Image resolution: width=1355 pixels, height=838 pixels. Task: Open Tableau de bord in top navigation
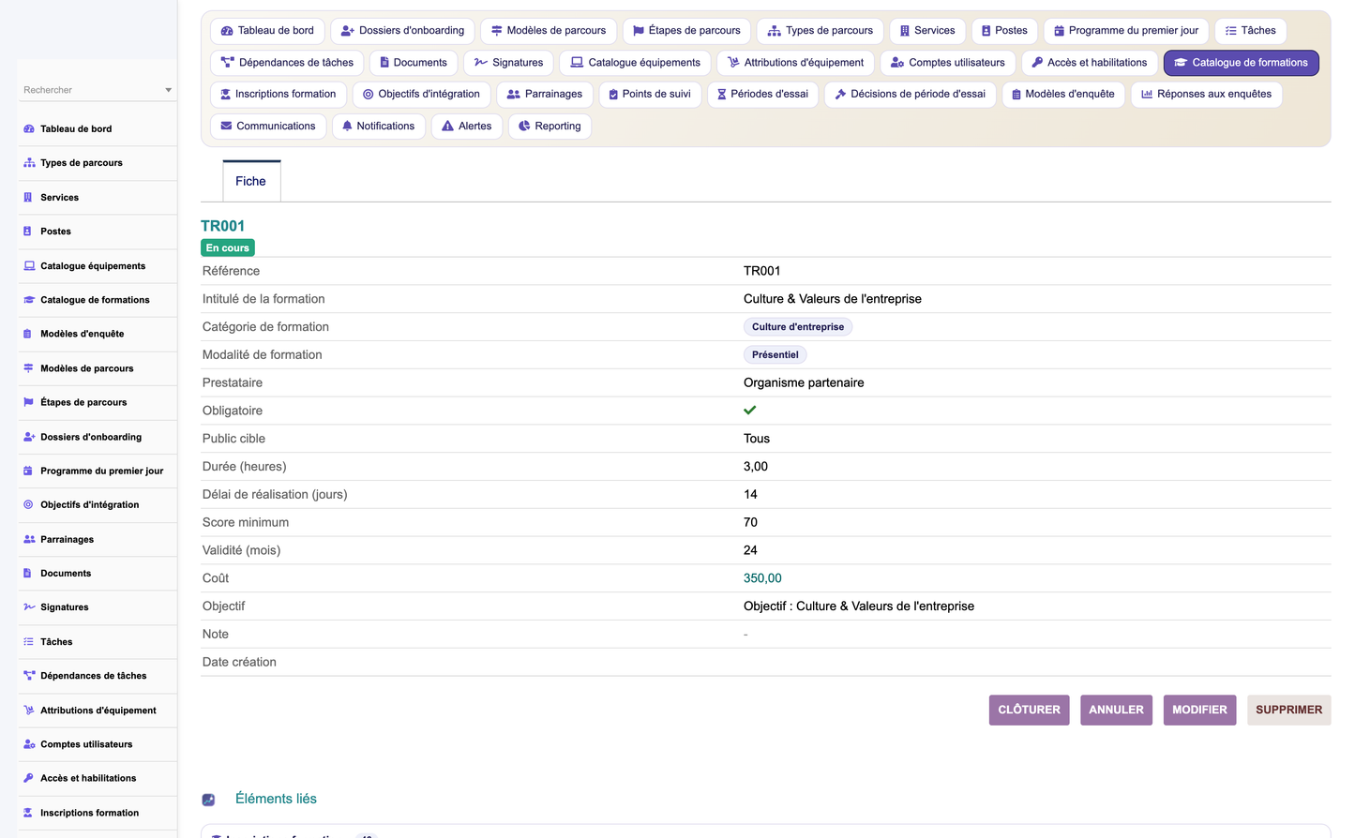pyautogui.click(x=267, y=31)
